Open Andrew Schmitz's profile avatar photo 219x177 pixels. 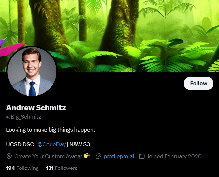(32, 71)
